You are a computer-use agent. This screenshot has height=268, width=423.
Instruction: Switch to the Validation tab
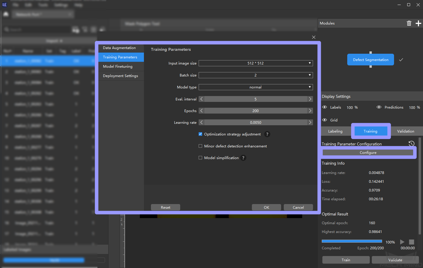[x=405, y=131]
